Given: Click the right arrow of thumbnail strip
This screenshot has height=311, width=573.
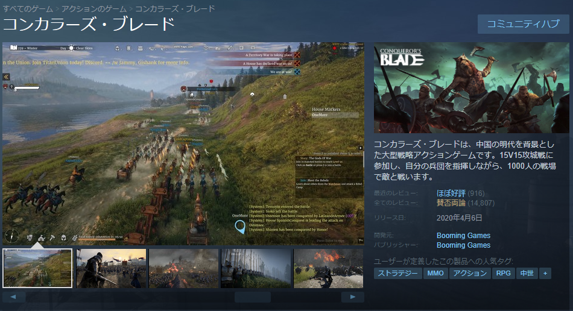Looking at the screenshot, I should pos(353,297).
